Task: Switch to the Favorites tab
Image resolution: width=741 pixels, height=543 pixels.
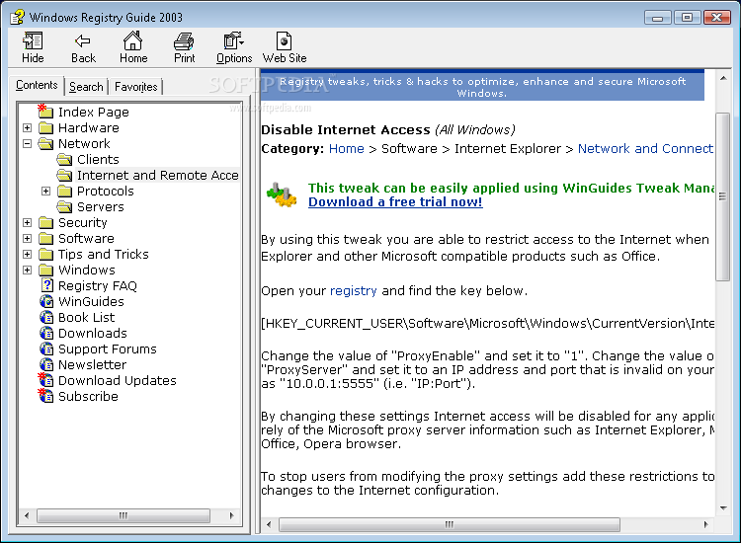Action: (x=135, y=87)
